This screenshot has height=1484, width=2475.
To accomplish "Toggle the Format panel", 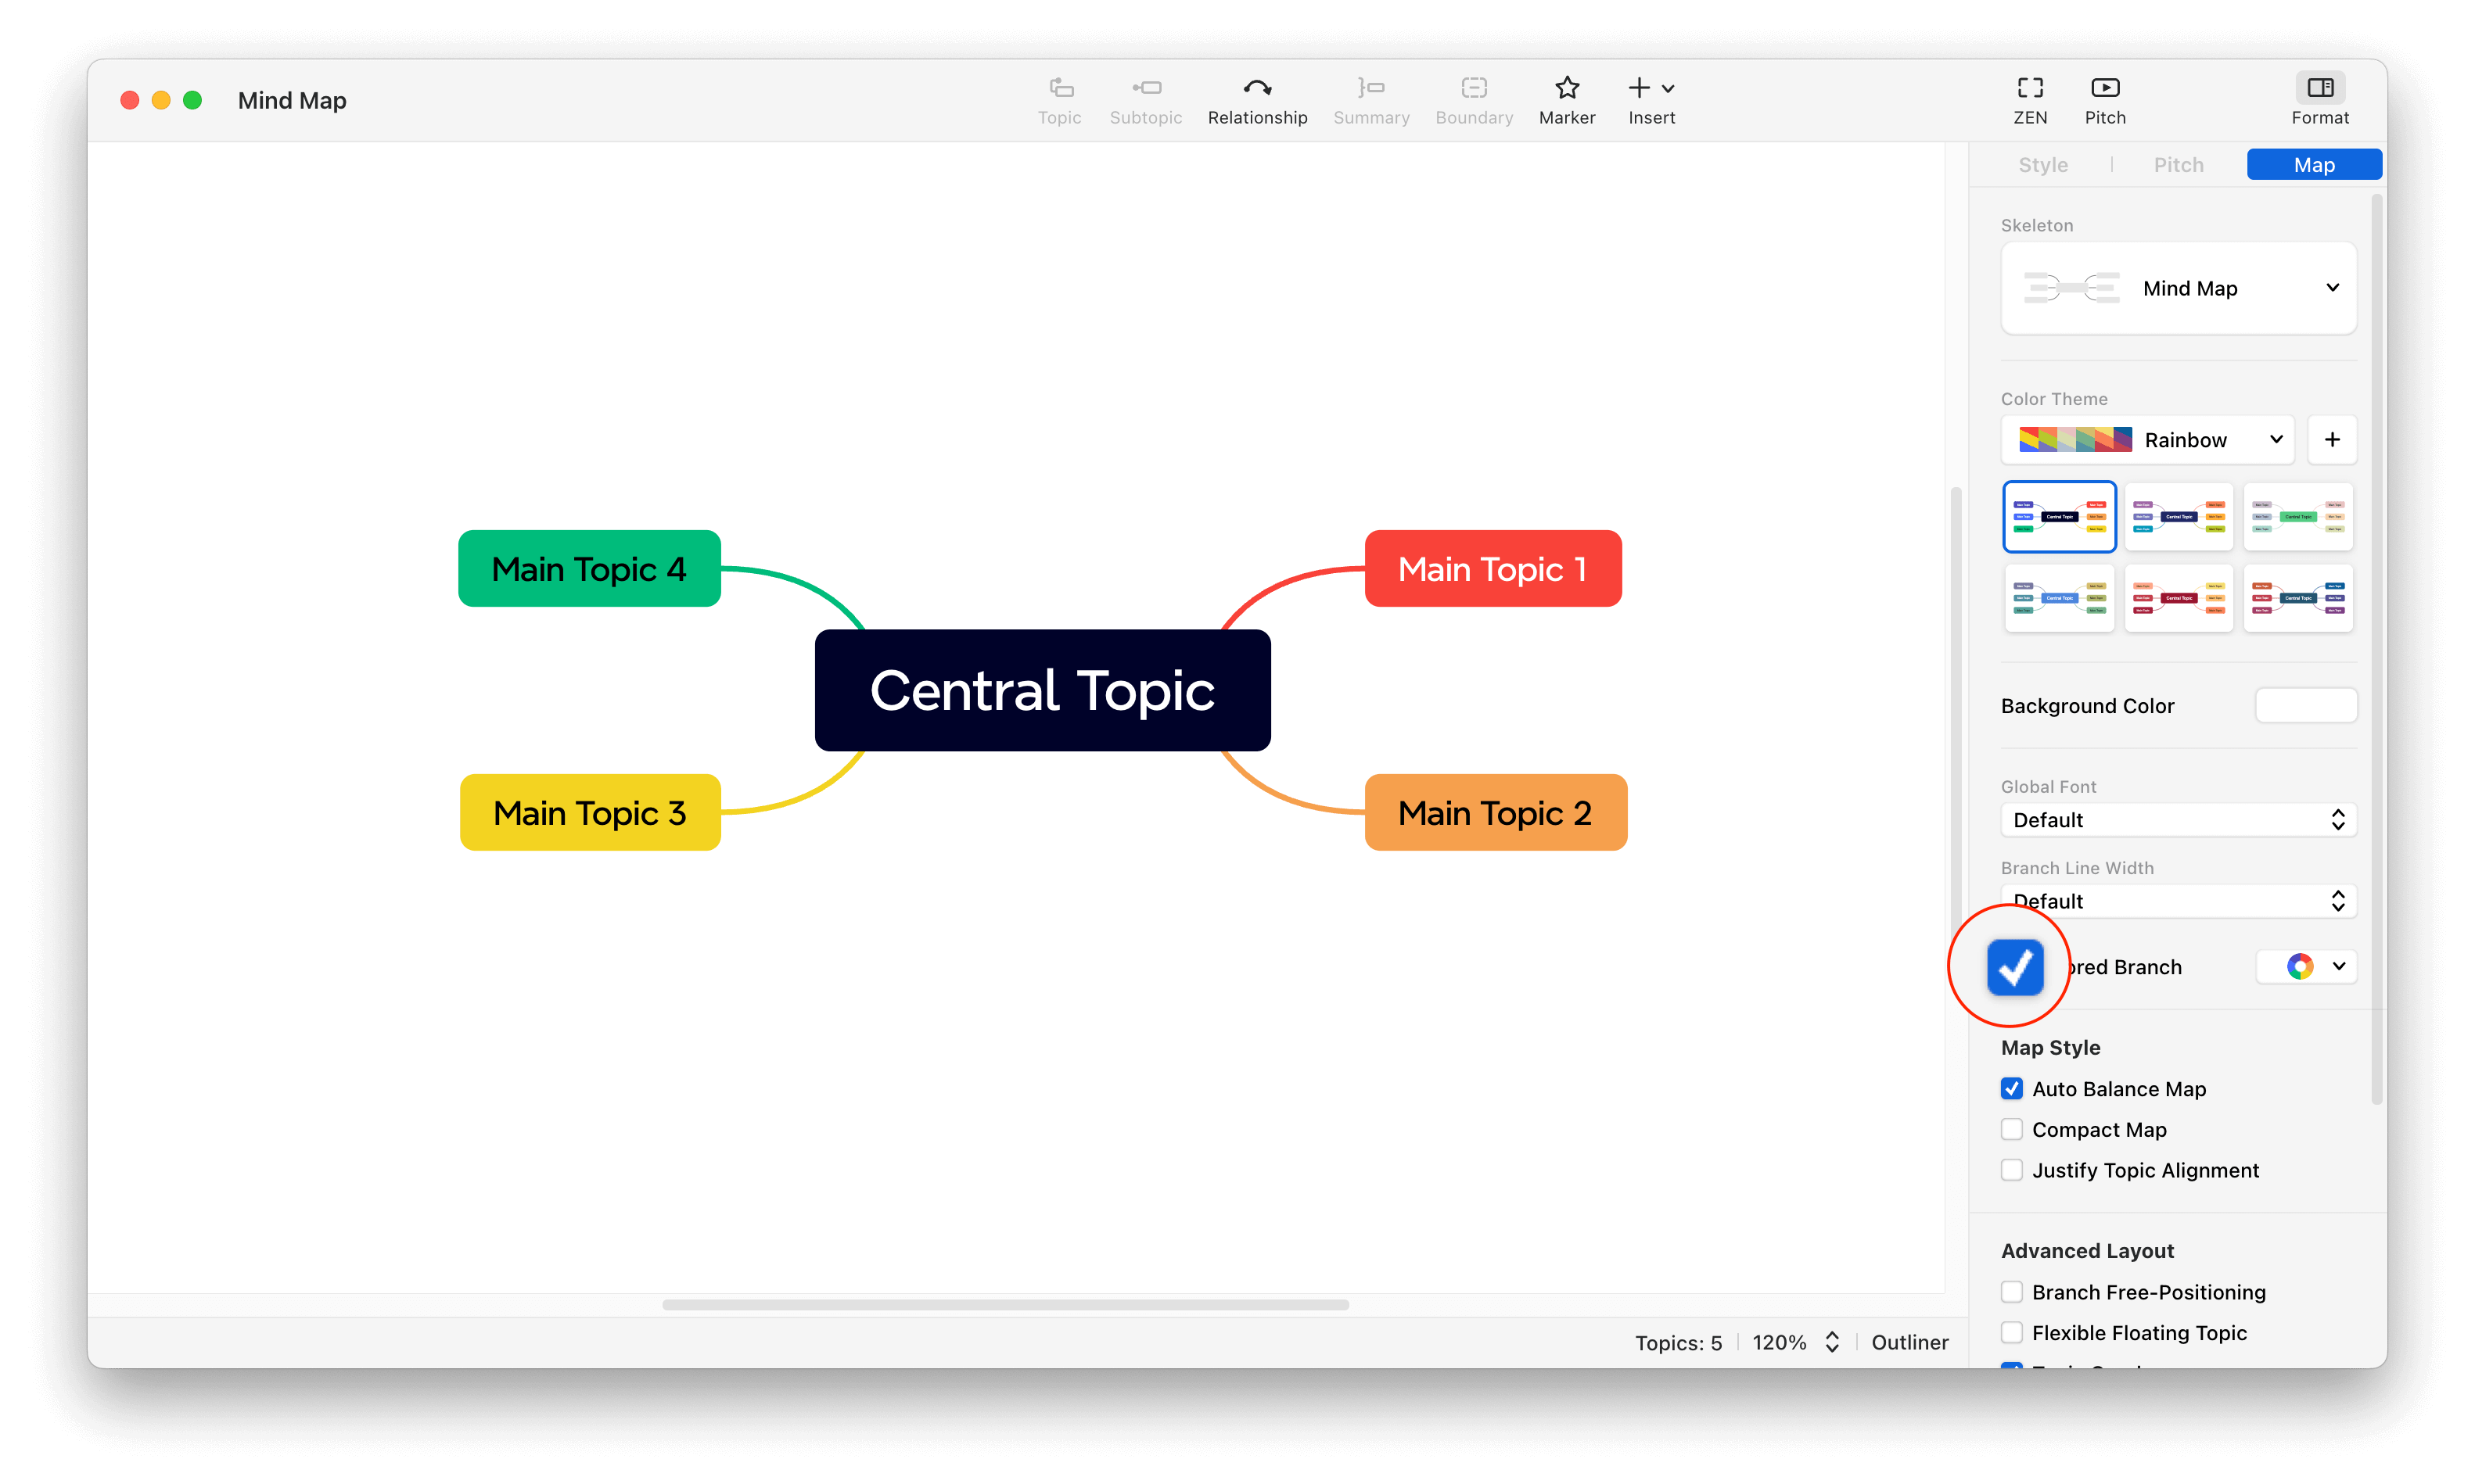I will tap(2320, 100).
